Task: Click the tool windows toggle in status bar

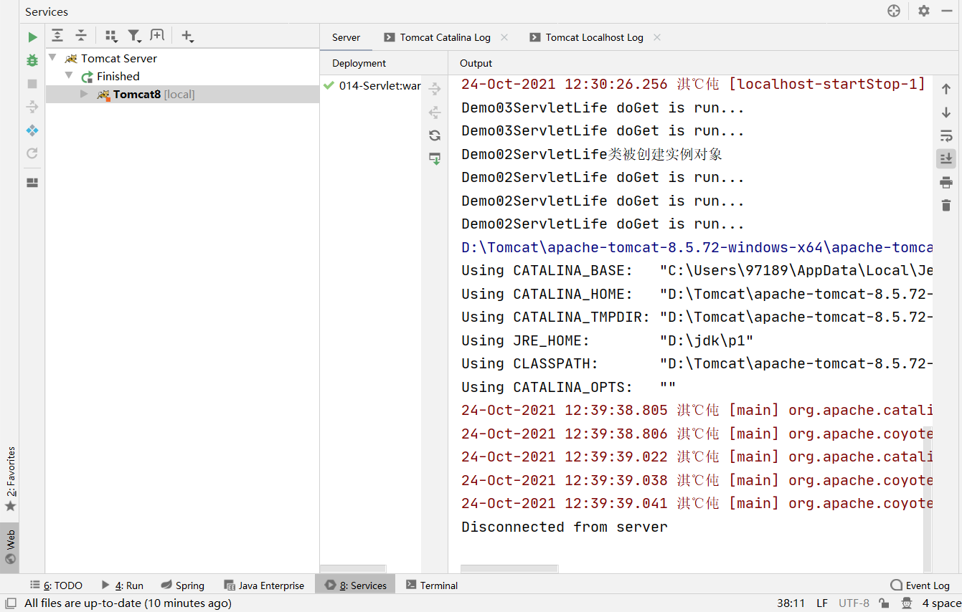Action: pos(10,603)
